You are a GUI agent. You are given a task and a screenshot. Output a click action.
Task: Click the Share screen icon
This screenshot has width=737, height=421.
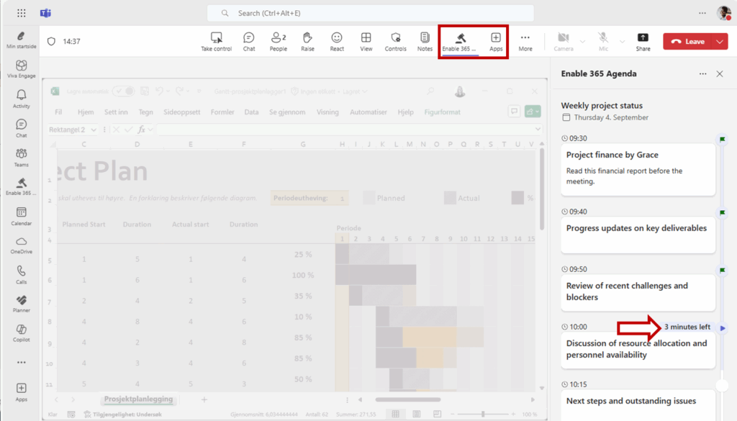point(643,41)
